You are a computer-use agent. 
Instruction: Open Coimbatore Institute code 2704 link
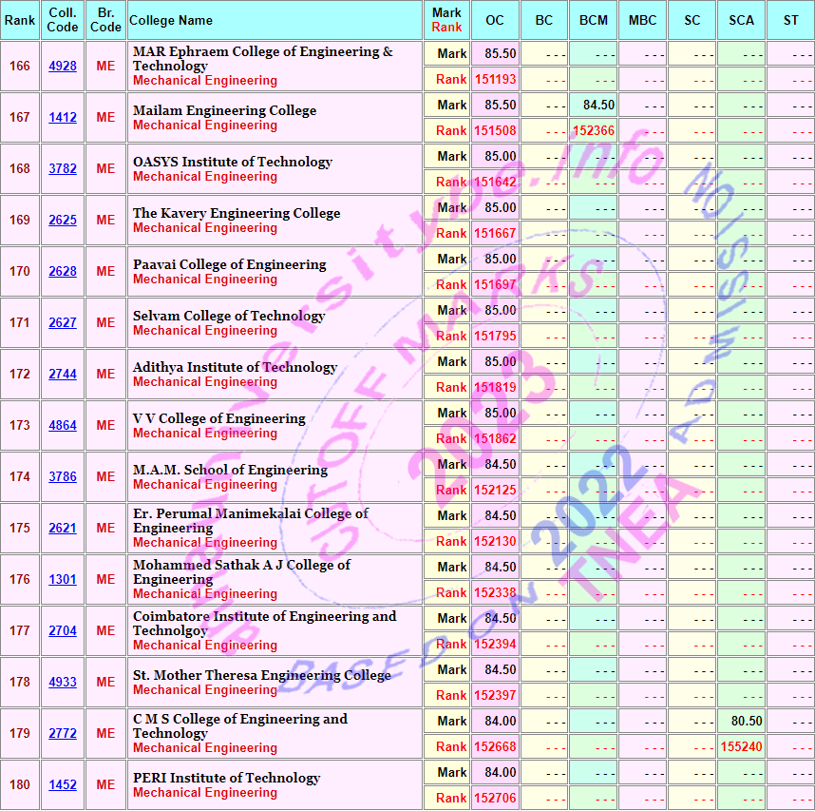(x=63, y=631)
